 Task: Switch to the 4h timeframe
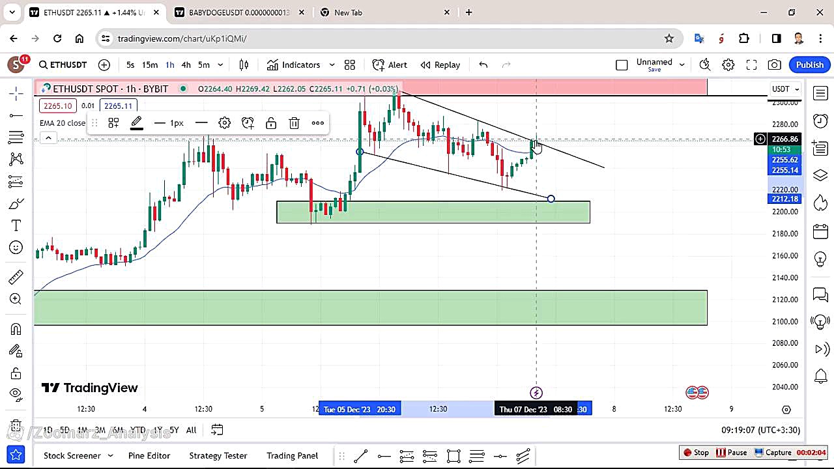coord(186,64)
